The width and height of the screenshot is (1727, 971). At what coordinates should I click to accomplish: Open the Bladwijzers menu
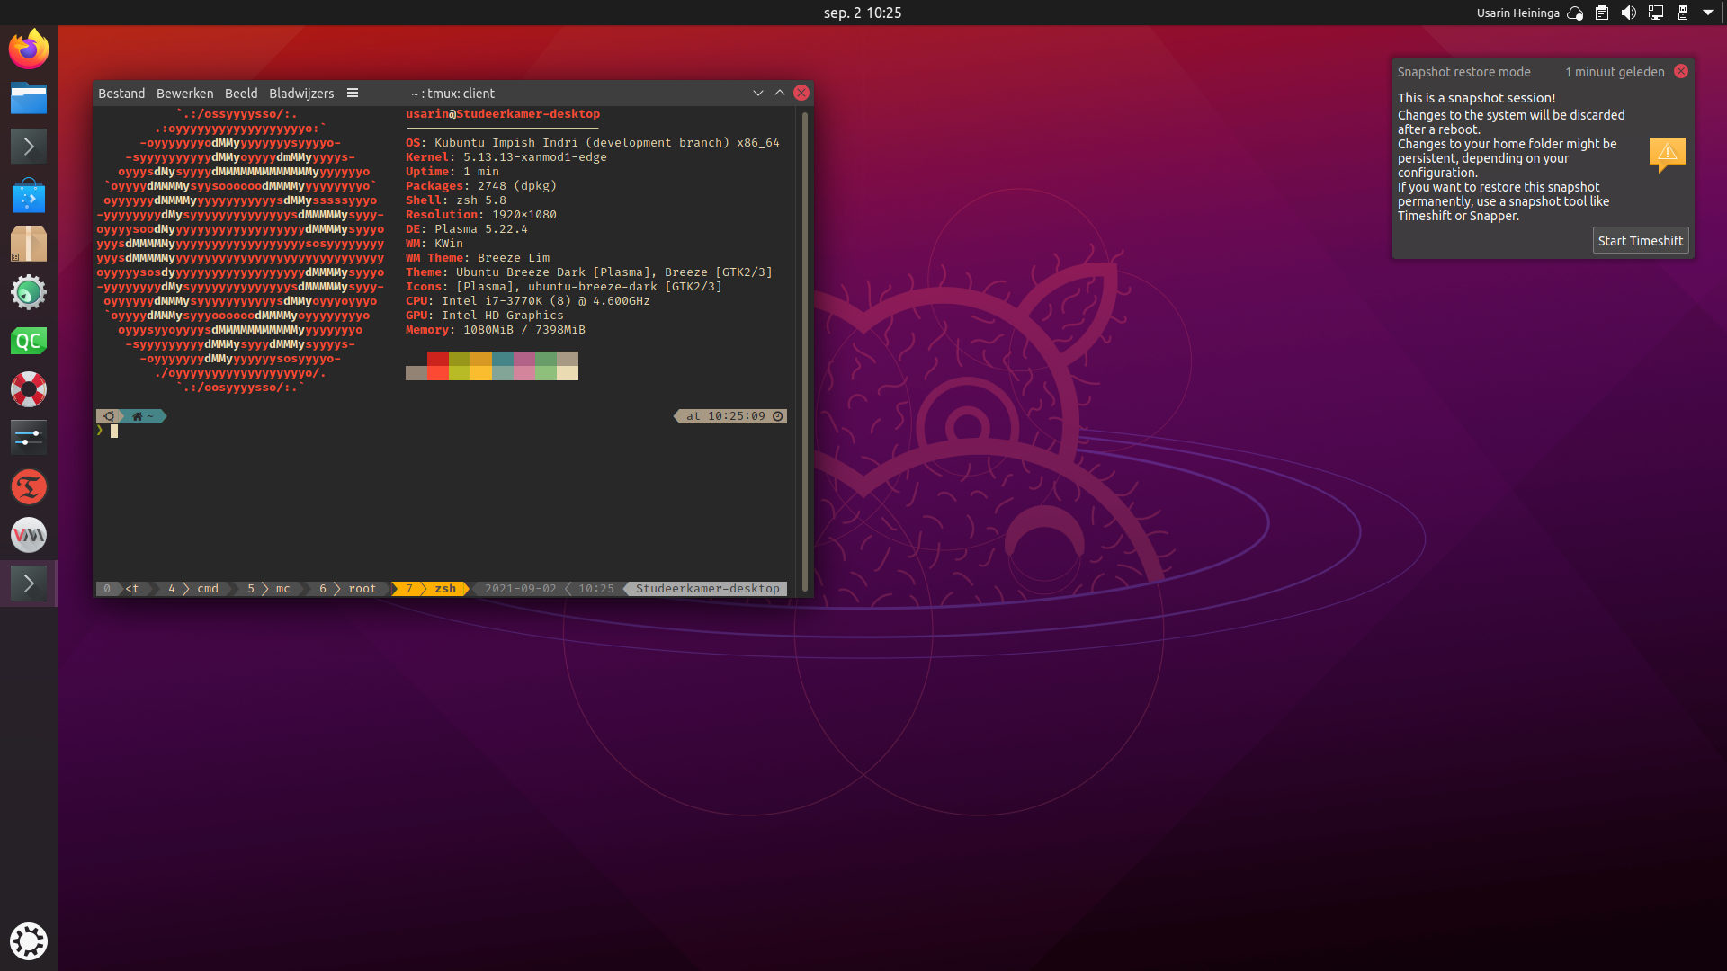(x=301, y=93)
